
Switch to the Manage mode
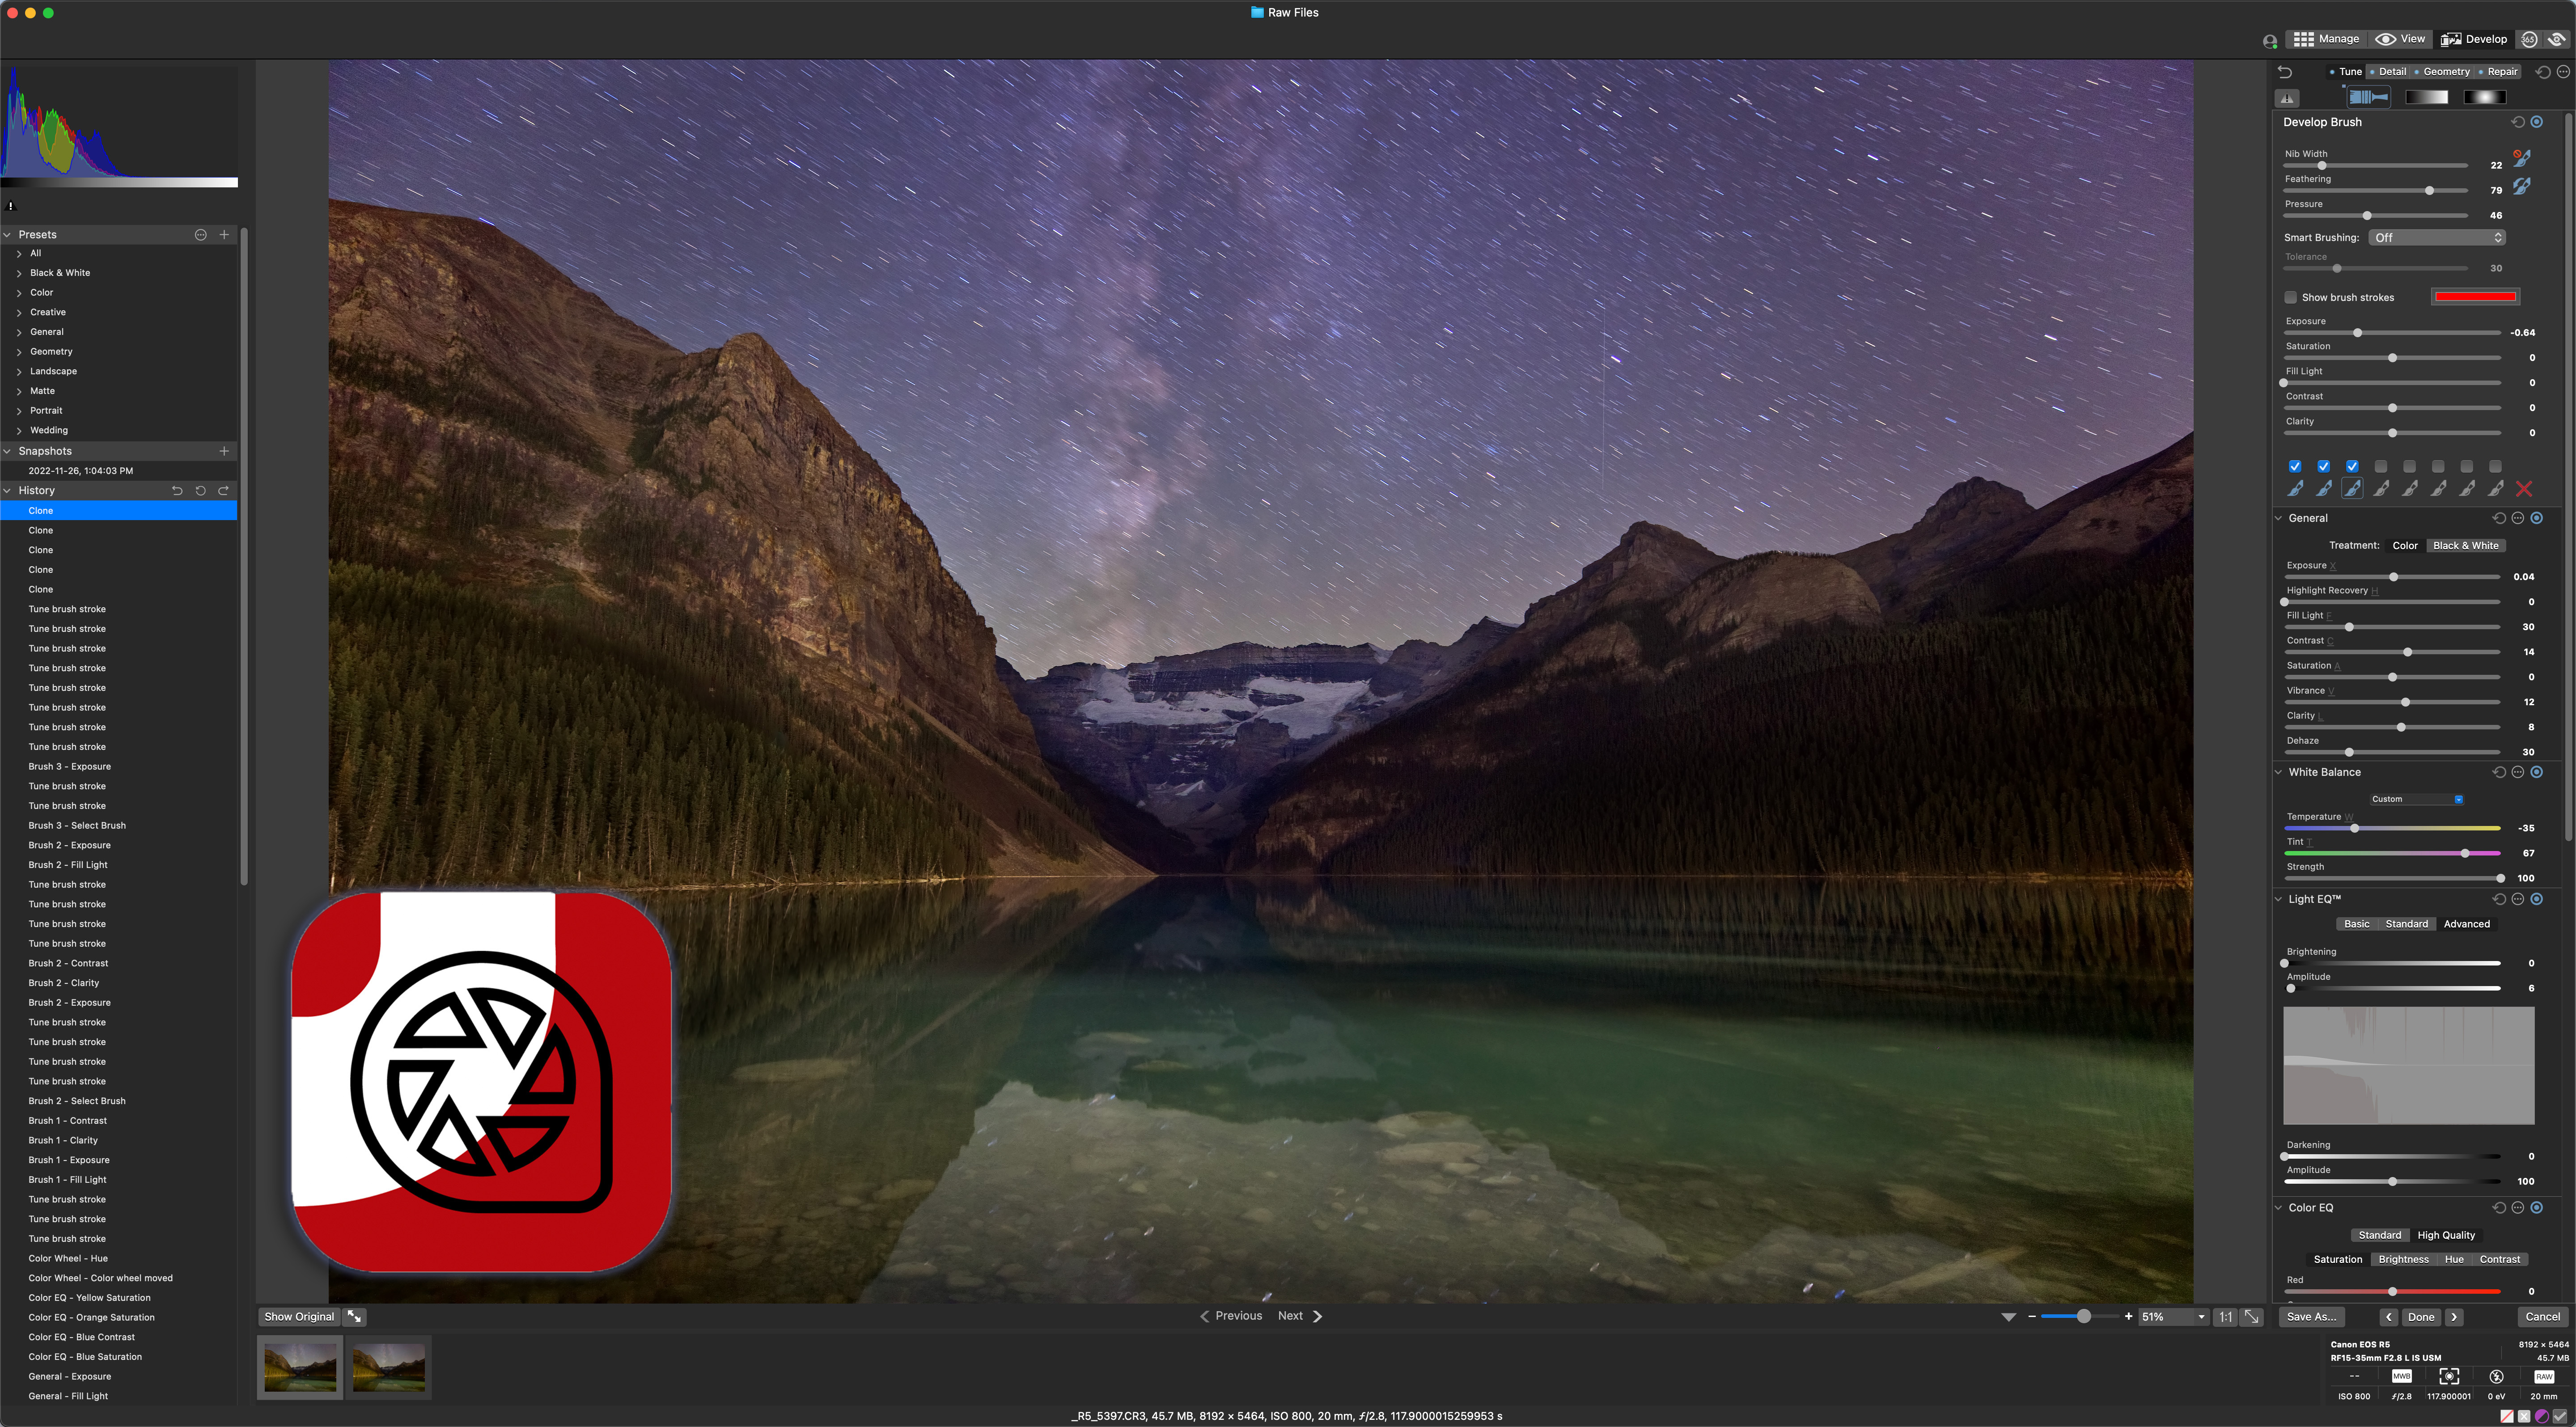pos(2326,39)
